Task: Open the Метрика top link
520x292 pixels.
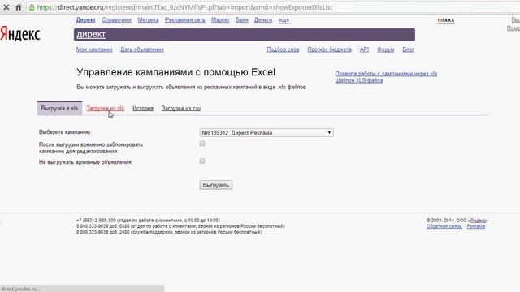Action: pos(148,19)
